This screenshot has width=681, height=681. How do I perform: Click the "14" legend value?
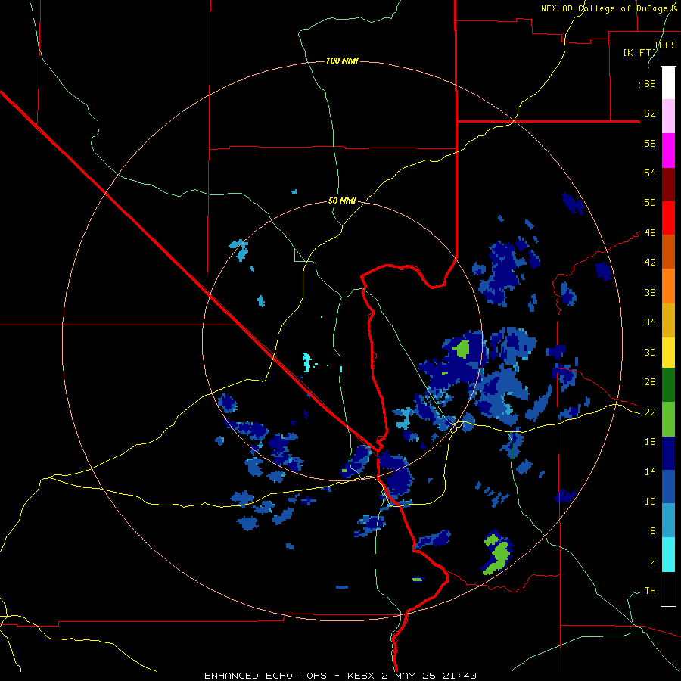pos(650,471)
